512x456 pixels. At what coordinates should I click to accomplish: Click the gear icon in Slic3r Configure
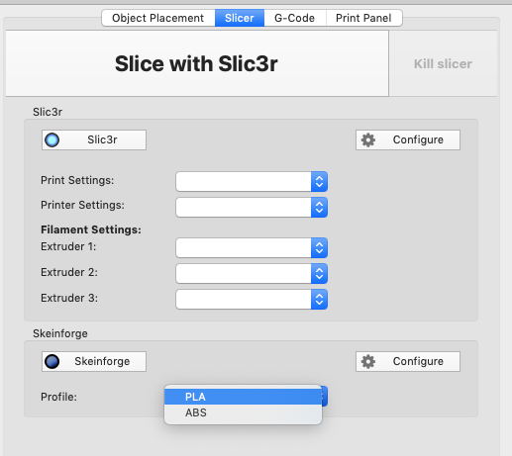point(368,140)
